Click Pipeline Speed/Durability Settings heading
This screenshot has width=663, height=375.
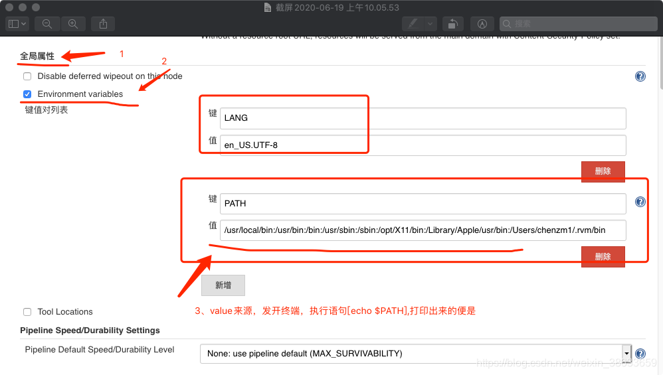90,331
